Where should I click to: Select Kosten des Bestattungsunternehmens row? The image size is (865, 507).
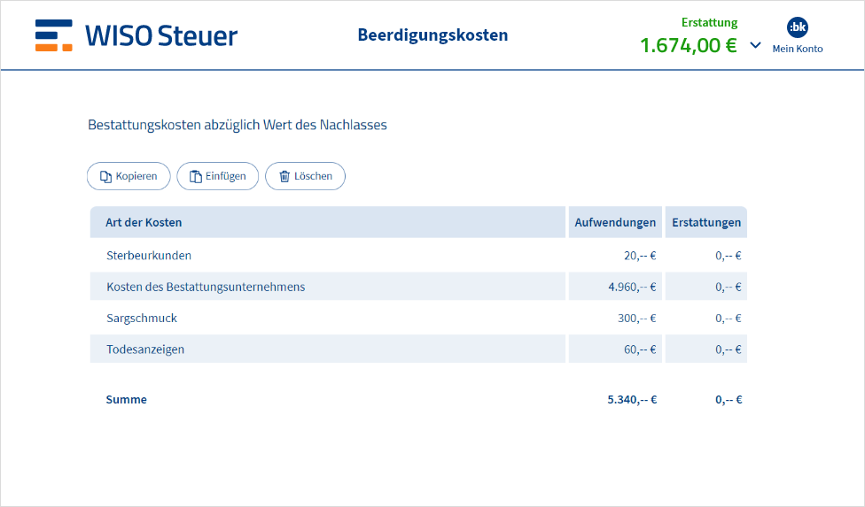206,287
